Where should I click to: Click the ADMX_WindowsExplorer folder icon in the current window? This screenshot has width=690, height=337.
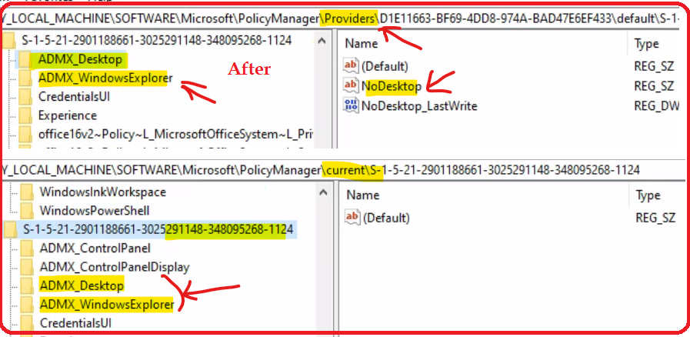tap(27, 304)
